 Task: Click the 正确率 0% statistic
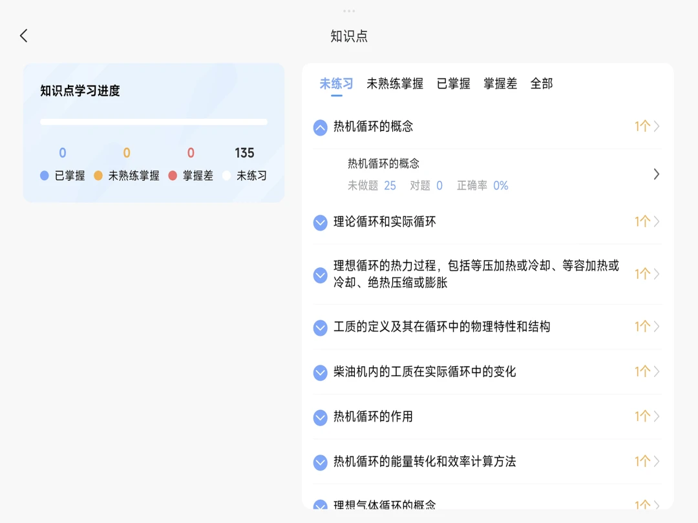[x=483, y=185]
